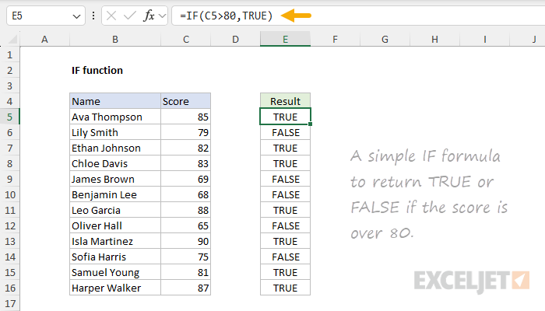
Task: Click the Name header cell
Action: point(115,101)
